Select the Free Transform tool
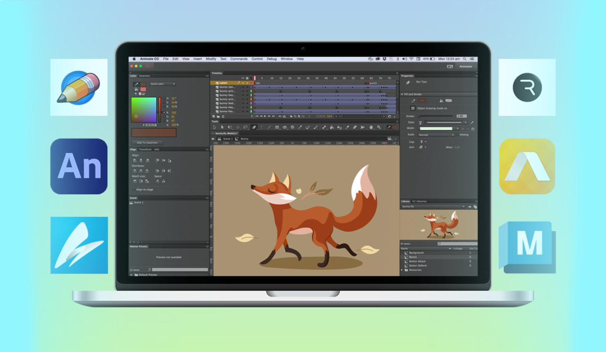The height and width of the screenshot is (352, 606). click(230, 127)
